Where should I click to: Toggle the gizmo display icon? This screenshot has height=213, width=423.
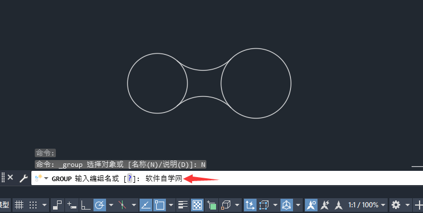(287, 205)
